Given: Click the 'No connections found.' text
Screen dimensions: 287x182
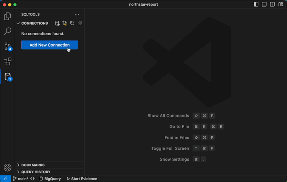Looking at the screenshot, I should pos(43,34).
